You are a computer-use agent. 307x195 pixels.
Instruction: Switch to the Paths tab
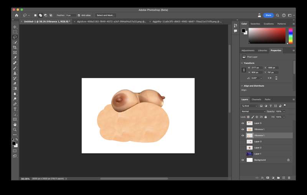click(x=267, y=100)
